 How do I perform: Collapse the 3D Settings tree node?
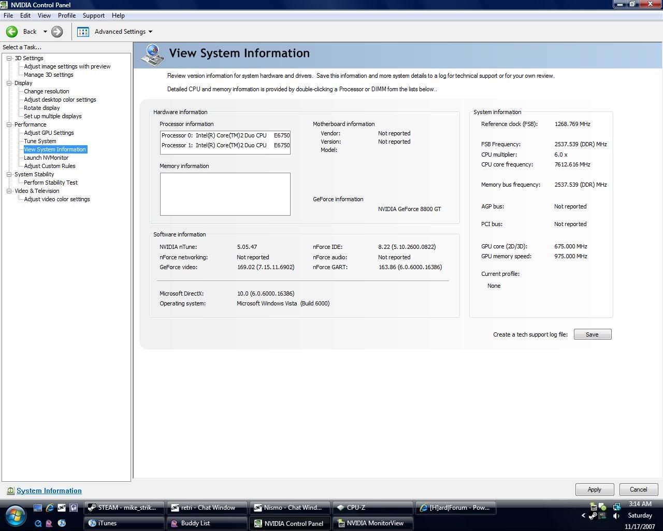tap(9, 58)
